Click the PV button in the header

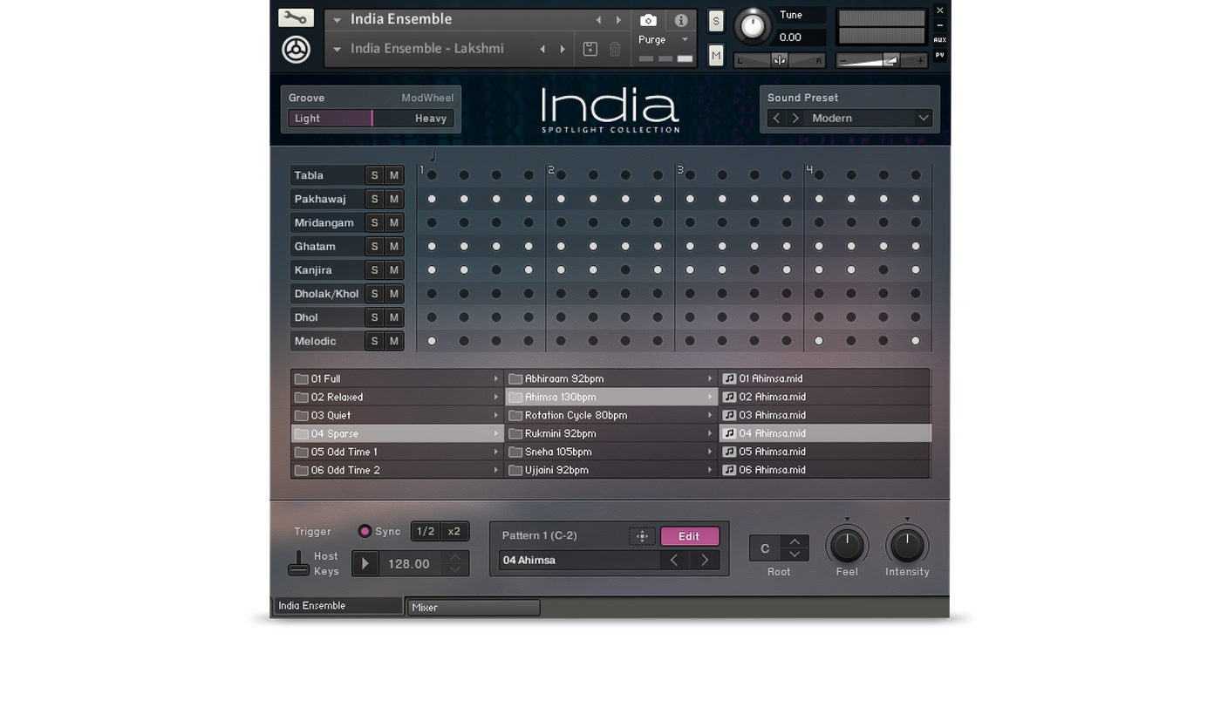click(x=939, y=55)
